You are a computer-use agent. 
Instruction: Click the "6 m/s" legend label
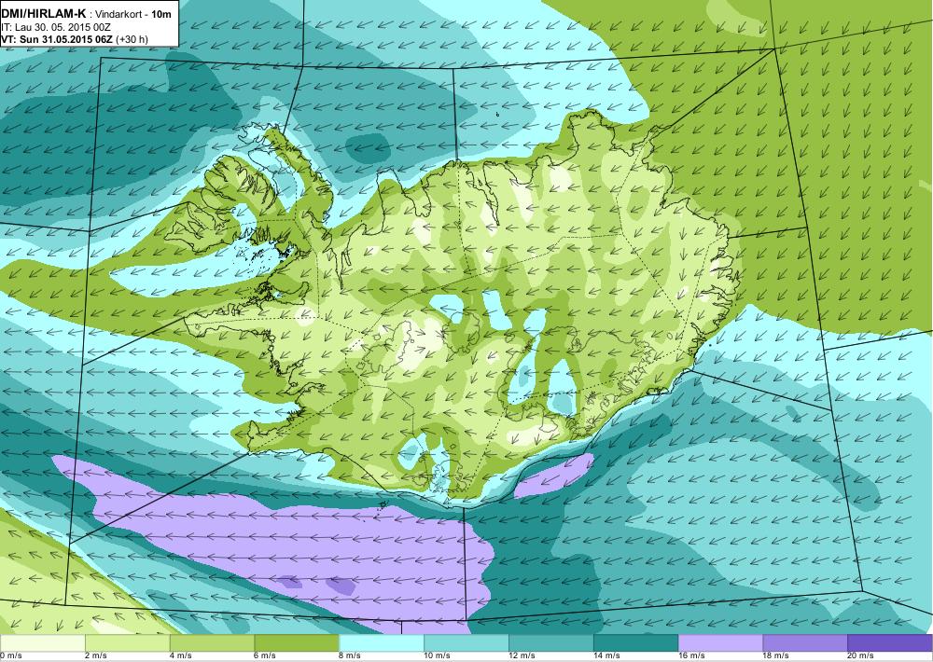[266, 656]
